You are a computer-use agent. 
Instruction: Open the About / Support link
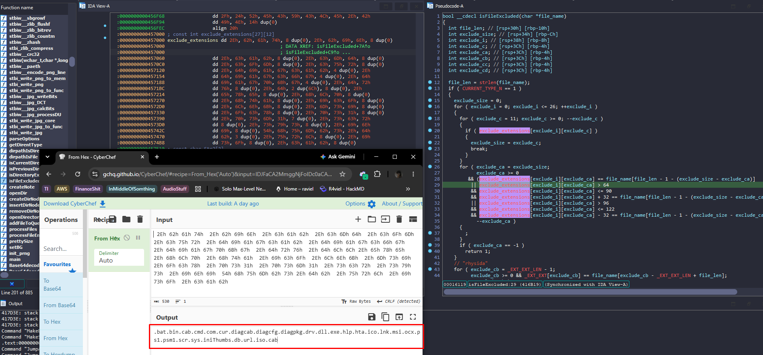(x=402, y=204)
